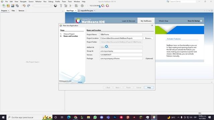
Task: Open the configuration combo box in toolbar
Action: point(43,6)
